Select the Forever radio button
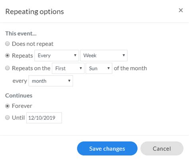Screen dimensions: 189x161 click(x=8, y=106)
